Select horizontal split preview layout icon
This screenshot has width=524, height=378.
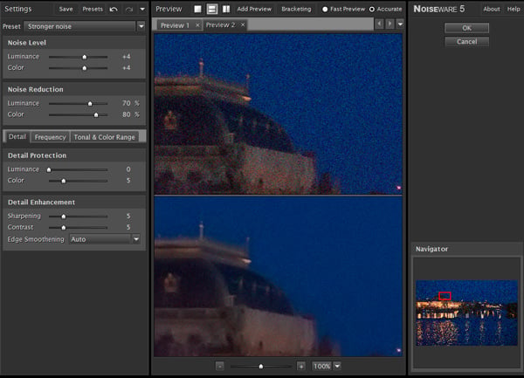(212, 9)
